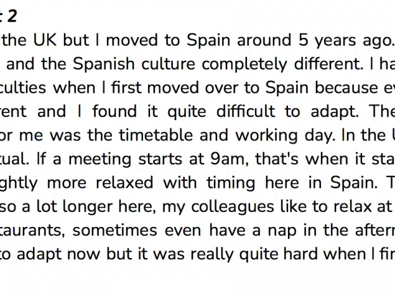Click "Spain" in "moved to Spain around"
Viewport: 395px width, 296px height.
tap(208, 40)
